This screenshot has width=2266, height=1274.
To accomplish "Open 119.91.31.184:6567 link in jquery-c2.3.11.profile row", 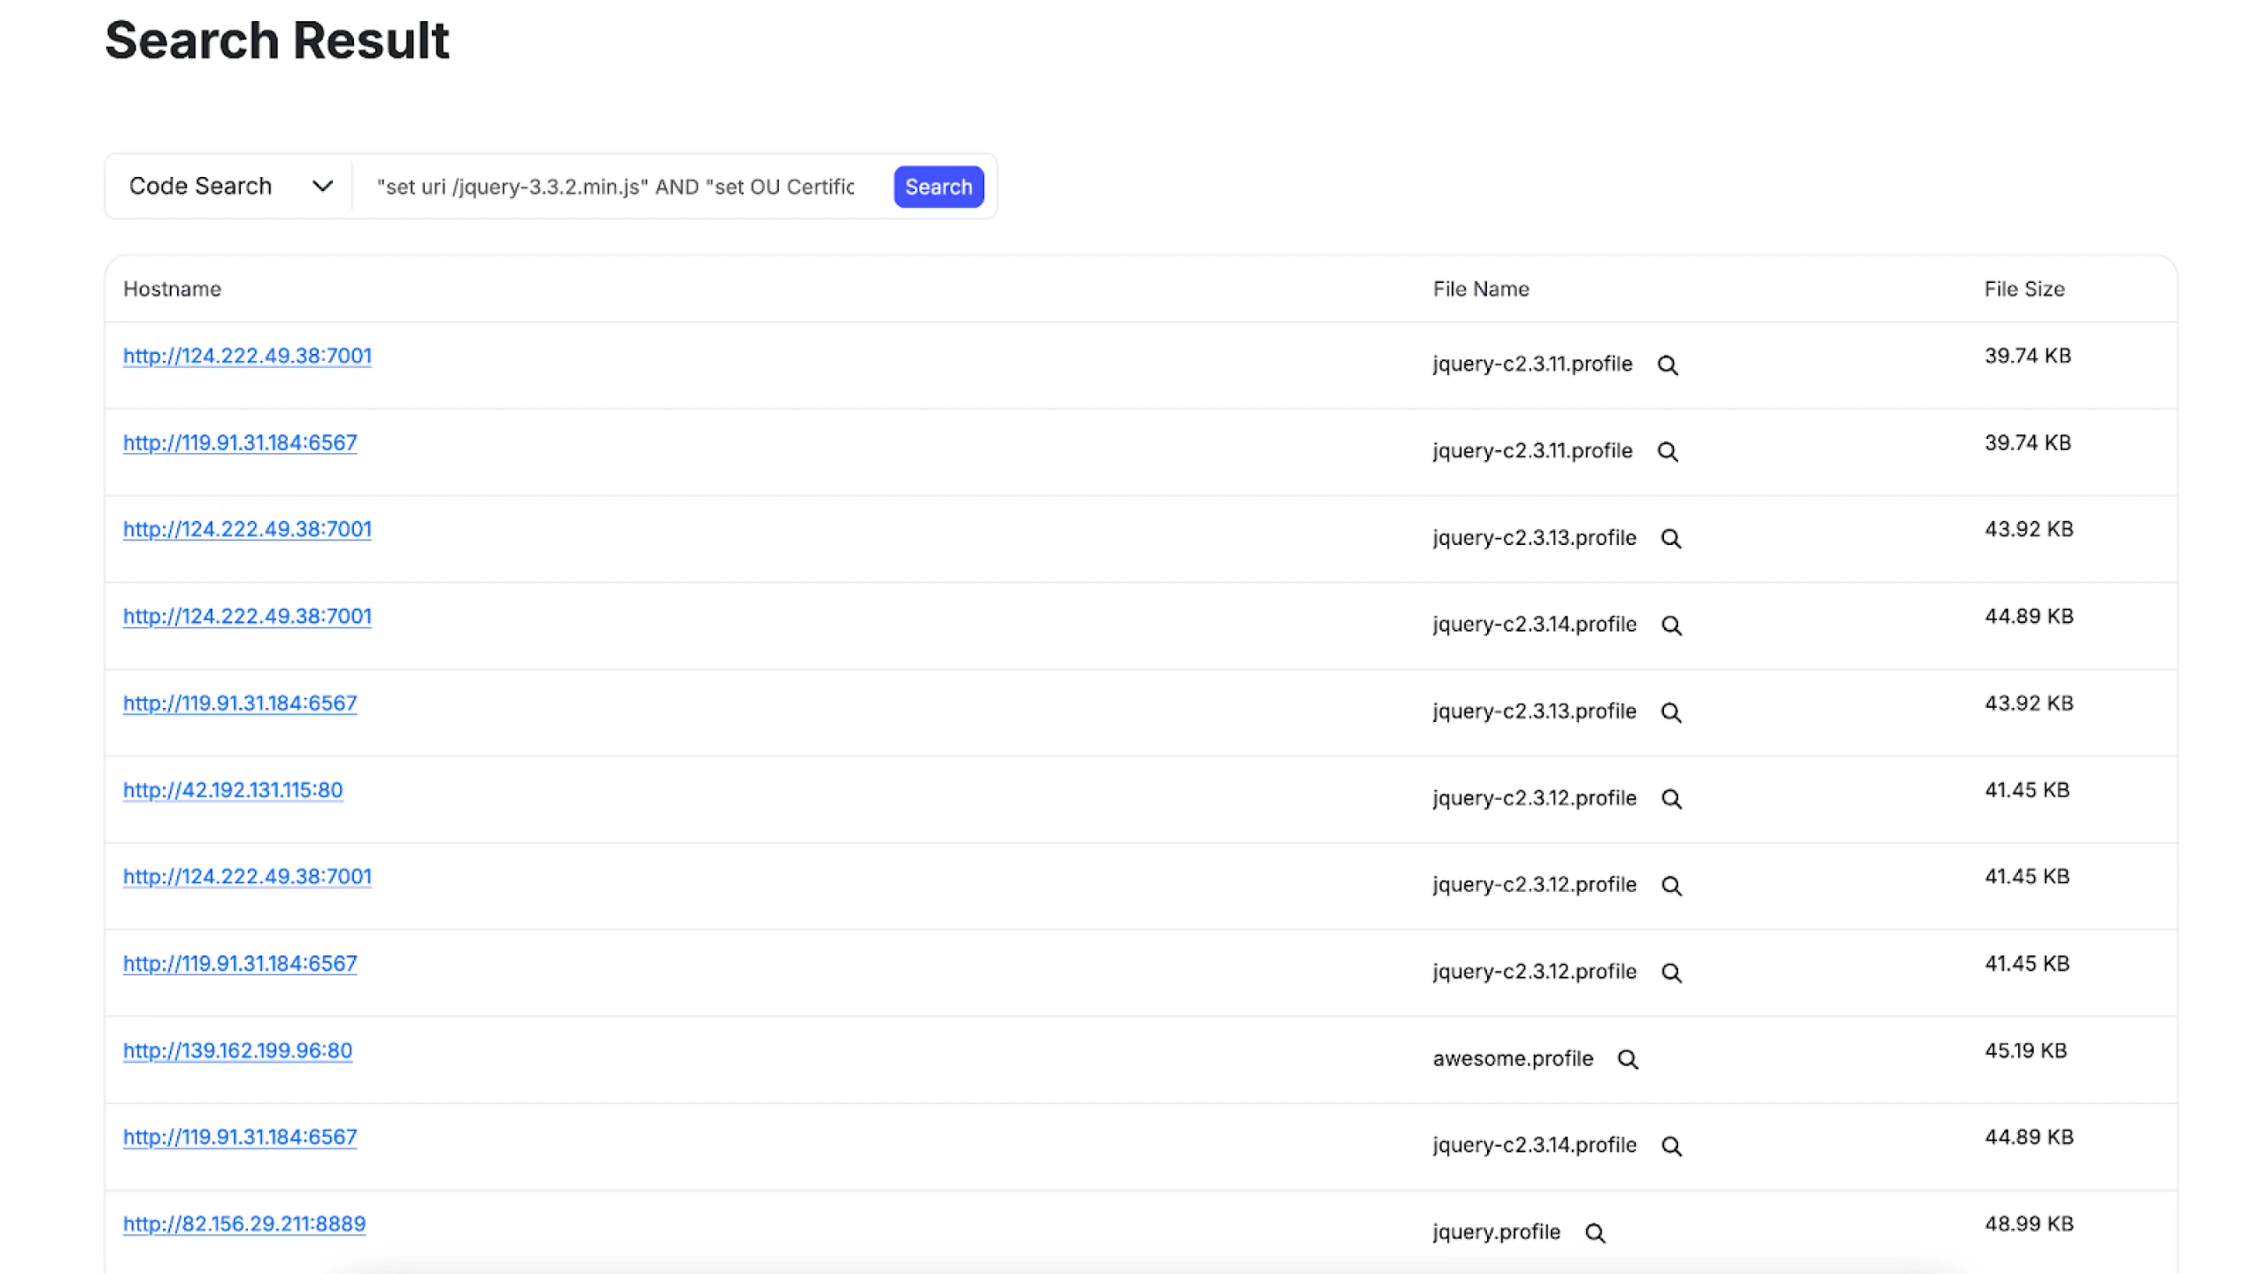I will [240, 442].
